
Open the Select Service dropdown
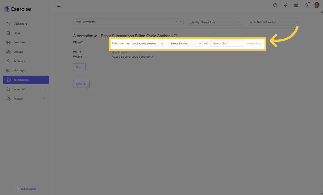186,43
